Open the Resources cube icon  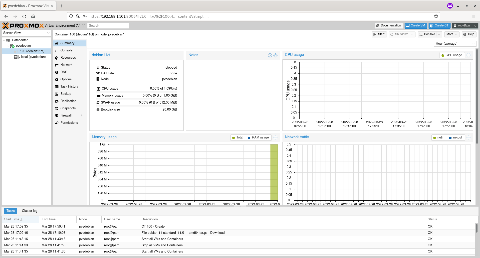57,58
